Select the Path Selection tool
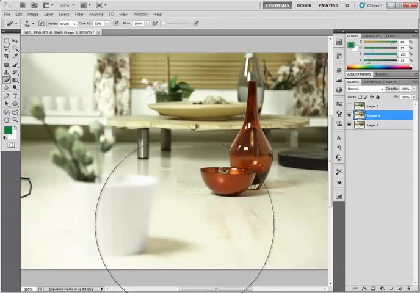 (x=7, y=104)
